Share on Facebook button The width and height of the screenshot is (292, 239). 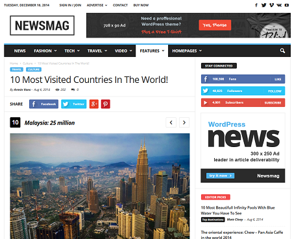tap(43, 104)
